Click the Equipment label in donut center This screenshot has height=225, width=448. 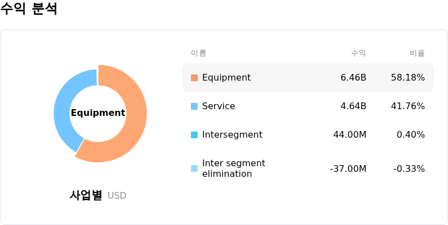click(98, 113)
